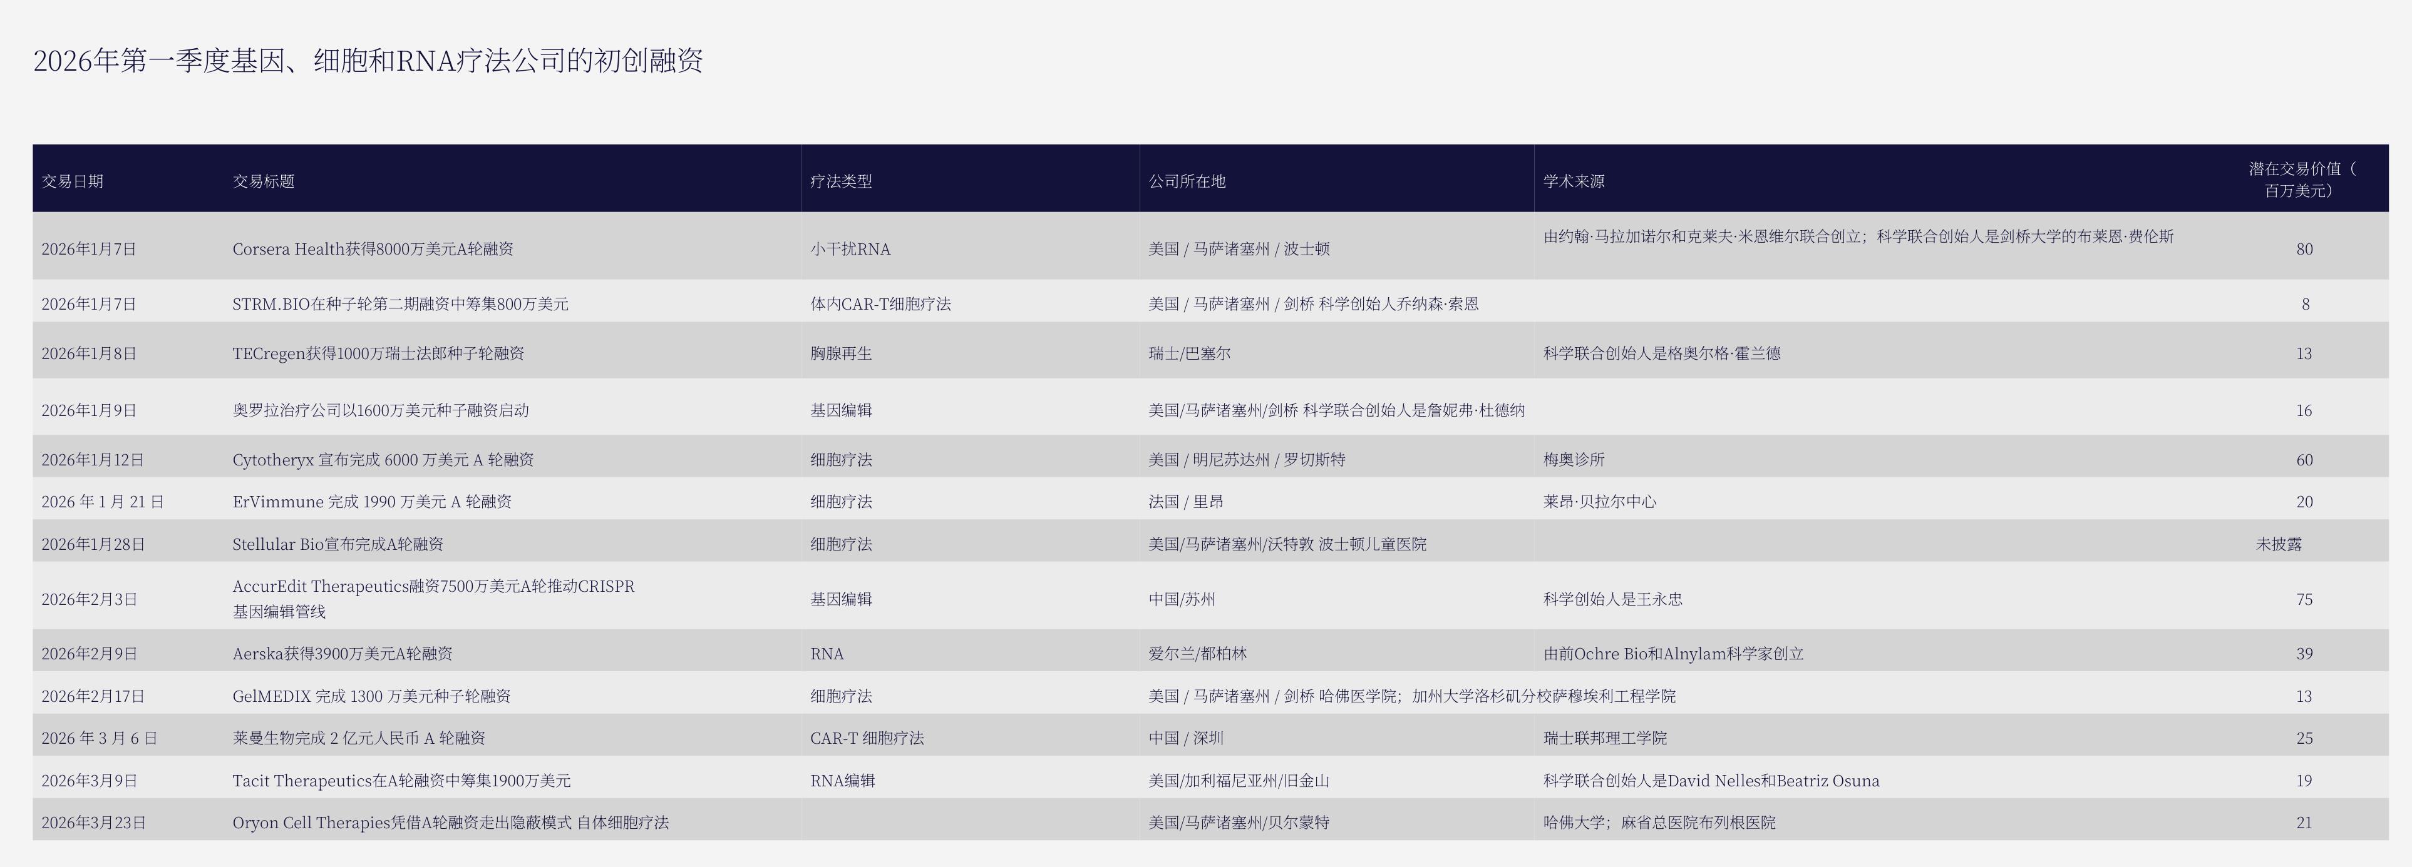Image resolution: width=2412 pixels, height=867 pixels.
Task: Select 哈佛大学；麻省总医院布列根医院 source cell
Action: tap(1659, 823)
